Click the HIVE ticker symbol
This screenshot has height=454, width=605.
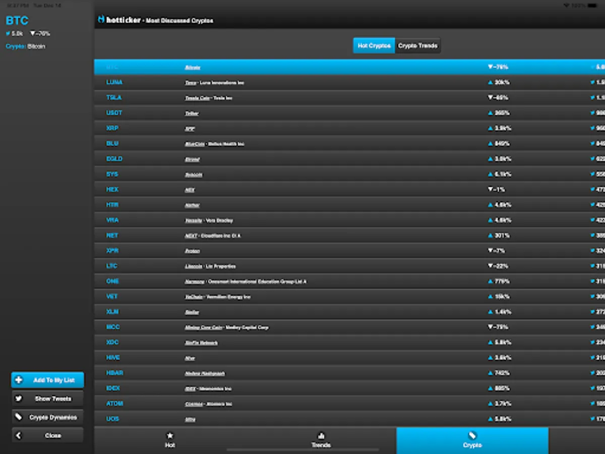pyautogui.click(x=113, y=358)
